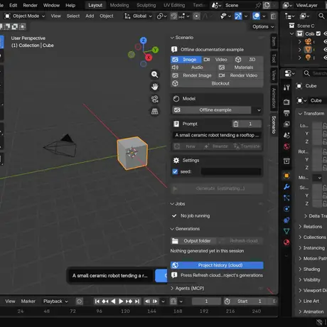Switch to Modeling workspace tab
This screenshot has height=327, width=327.
click(x=119, y=5)
